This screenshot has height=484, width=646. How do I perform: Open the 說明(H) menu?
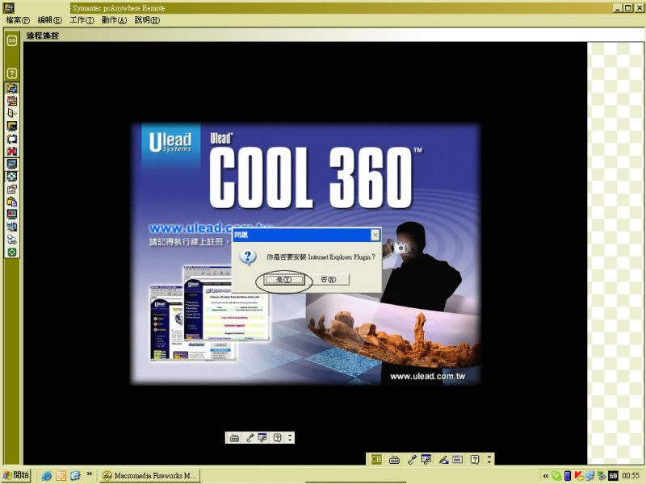147,20
